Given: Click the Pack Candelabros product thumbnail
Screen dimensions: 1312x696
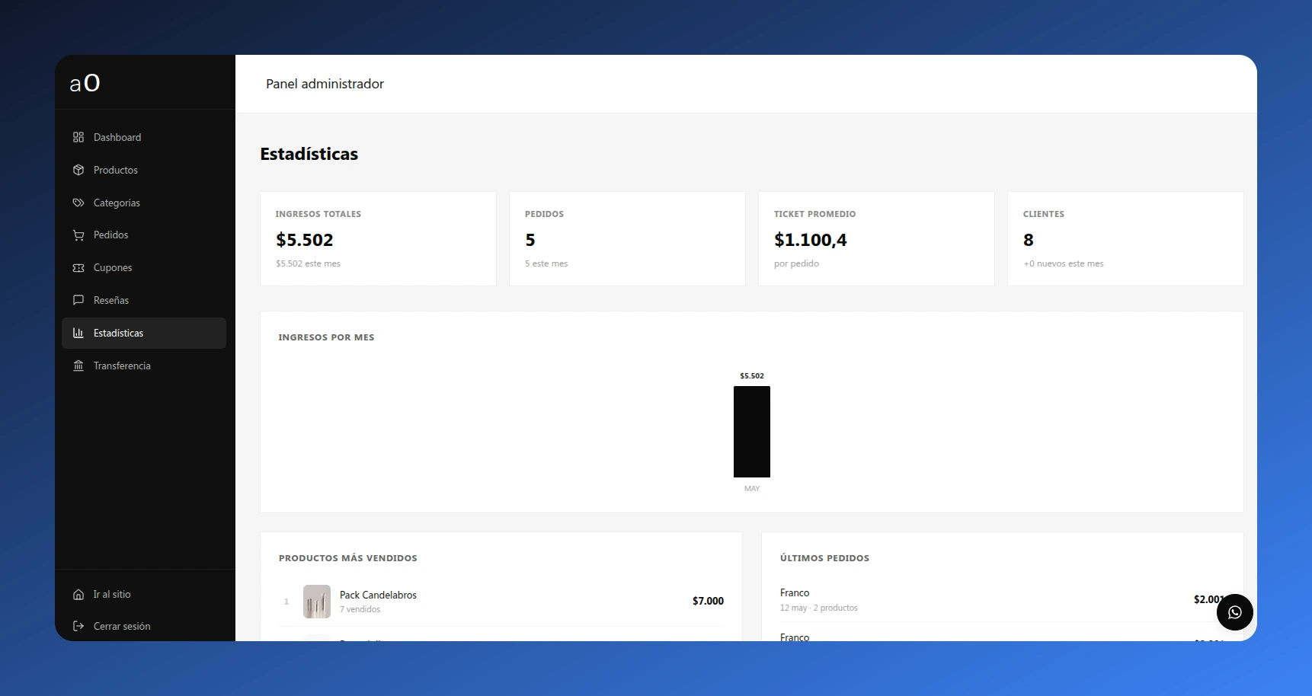Looking at the screenshot, I should pos(317,602).
